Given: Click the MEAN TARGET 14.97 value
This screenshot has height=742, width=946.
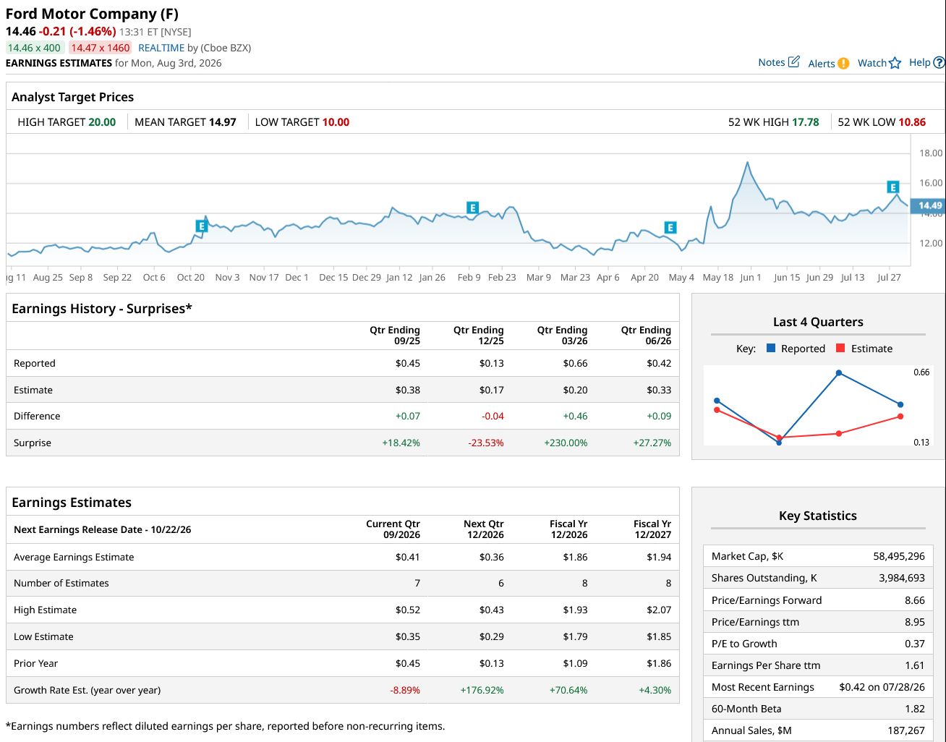Looking at the screenshot, I should click(223, 122).
